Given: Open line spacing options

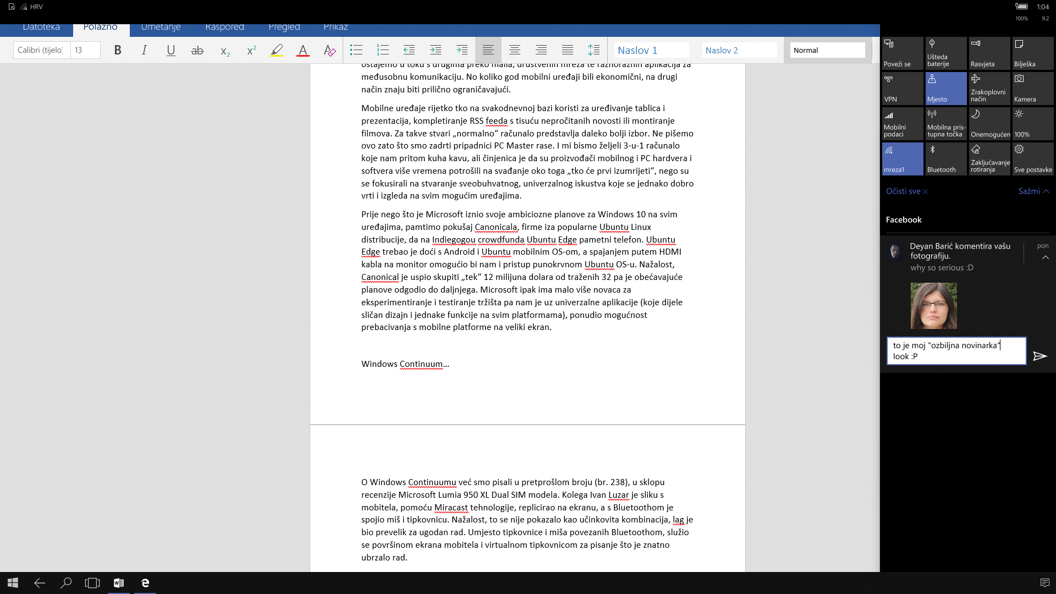Looking at the screenshot, I should tap(593, 50).
